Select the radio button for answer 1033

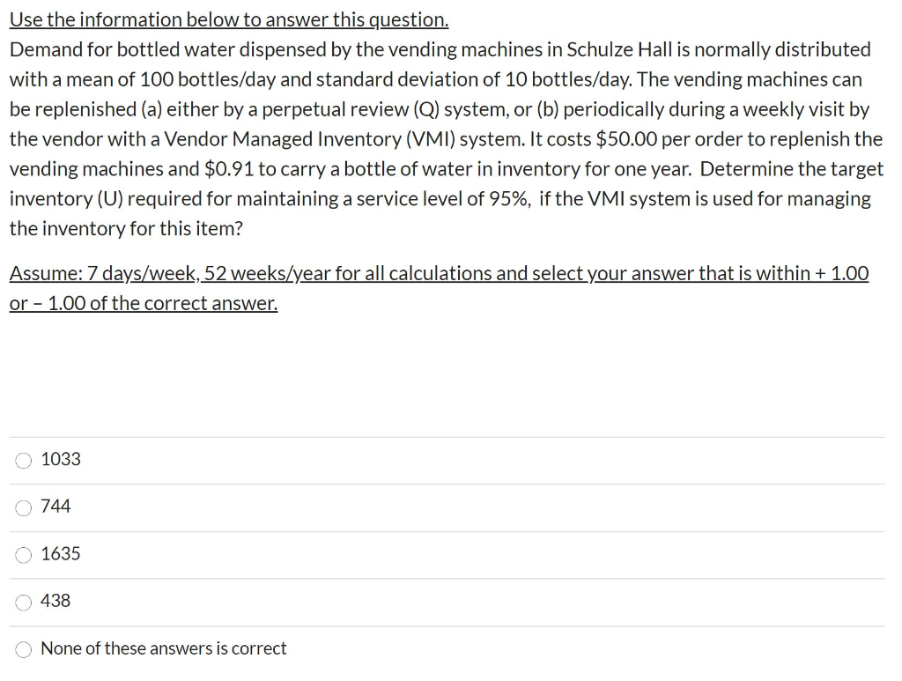click(x=23, y=460)
